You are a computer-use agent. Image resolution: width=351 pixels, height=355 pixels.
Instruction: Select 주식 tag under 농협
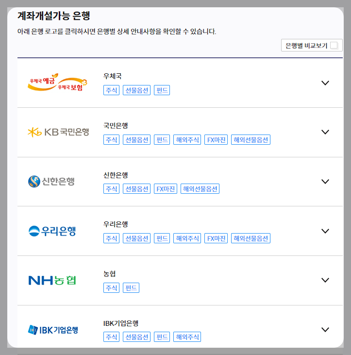tap(111, 288)
